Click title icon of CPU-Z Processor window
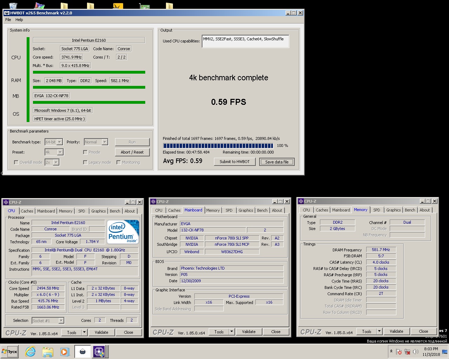Viewport: 449px width, 359px height. pos(6,202)
